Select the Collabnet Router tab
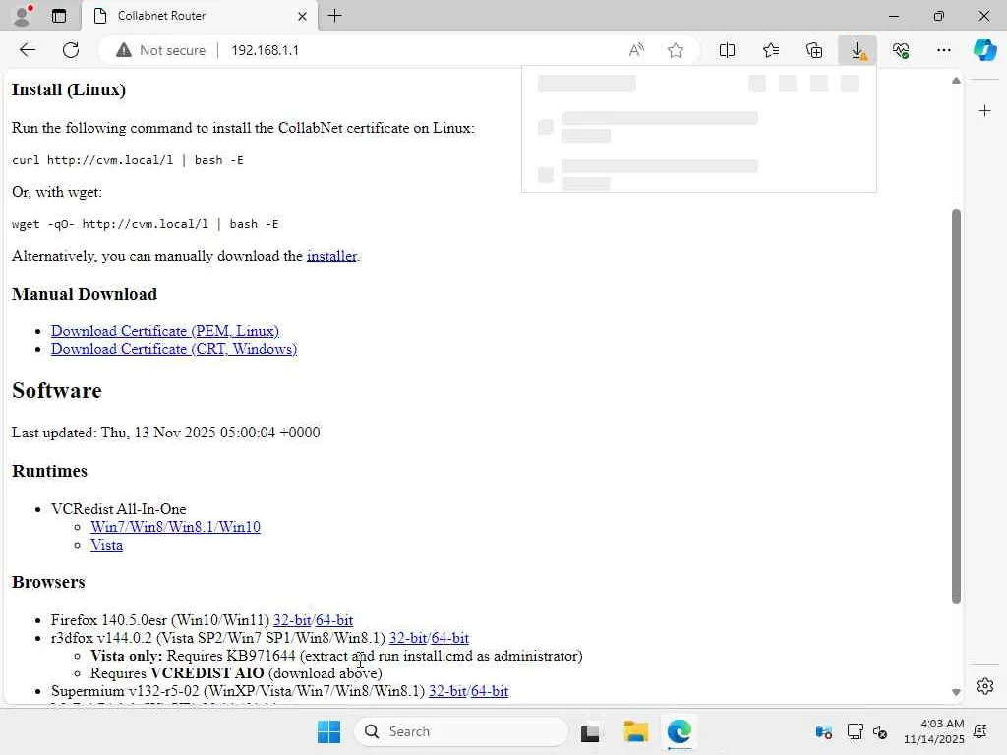This screenshot has height=755, width=1007. click(x=199, y=16)
